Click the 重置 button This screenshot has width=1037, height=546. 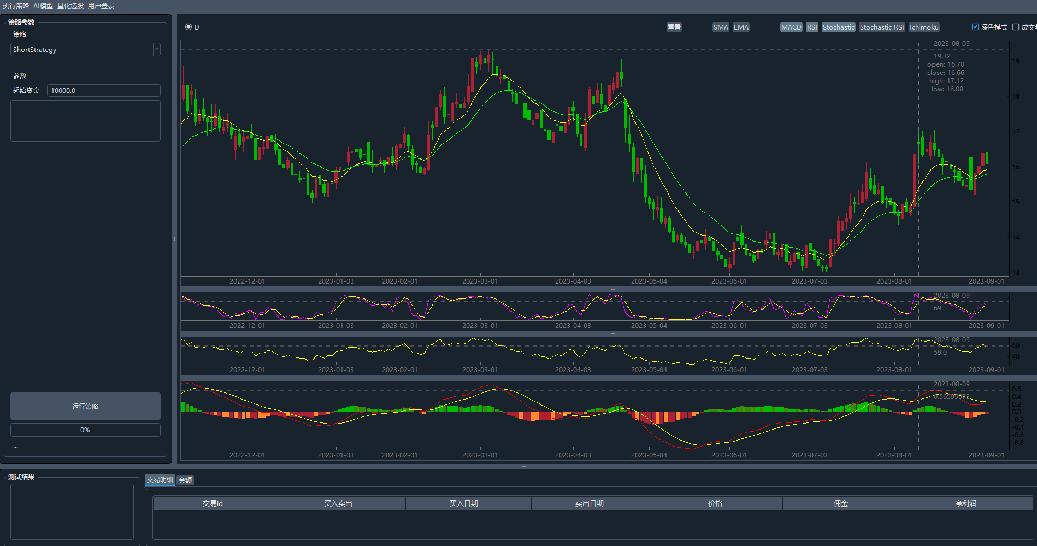[674, 27]
